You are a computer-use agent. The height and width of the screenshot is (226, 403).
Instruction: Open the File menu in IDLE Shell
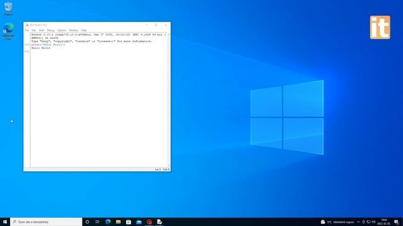pos(26,30)
